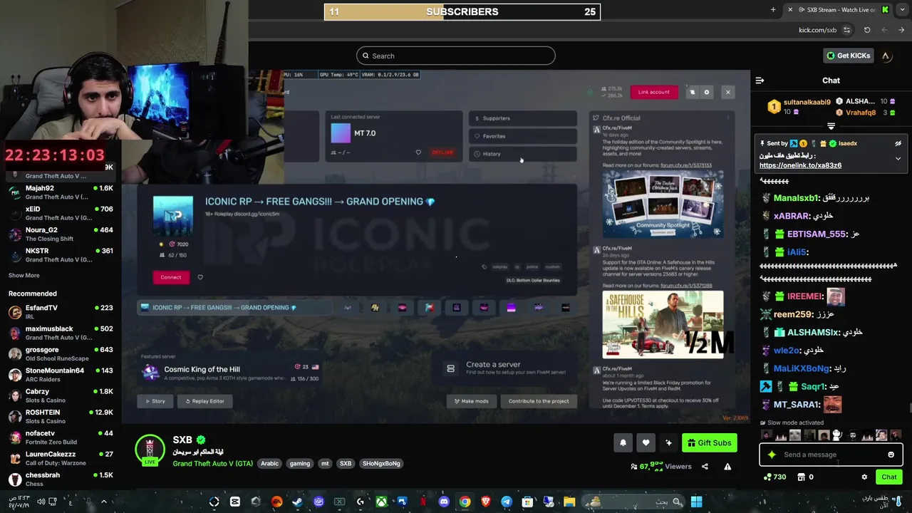This screenshot has width=912, height=513.
Task: Open Majah92 channel in the sidebar
Action: coord(61,192)
